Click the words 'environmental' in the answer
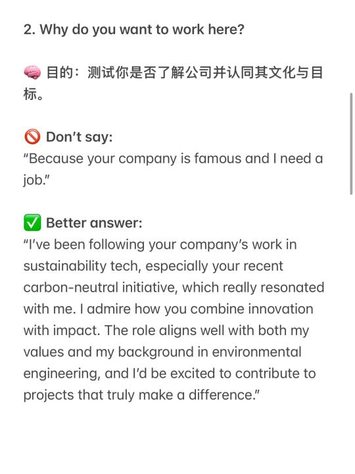355x474 pixels. [x=256, y=352]
